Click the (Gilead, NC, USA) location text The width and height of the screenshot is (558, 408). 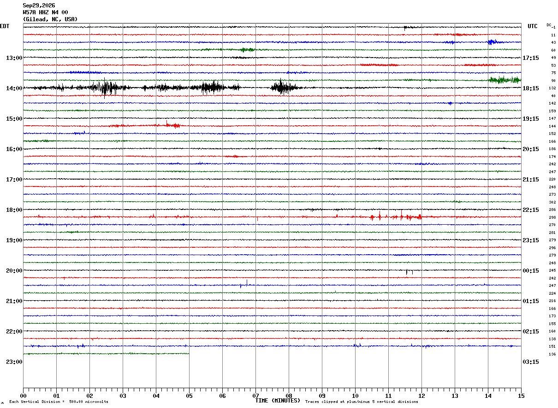click(50, 19)
